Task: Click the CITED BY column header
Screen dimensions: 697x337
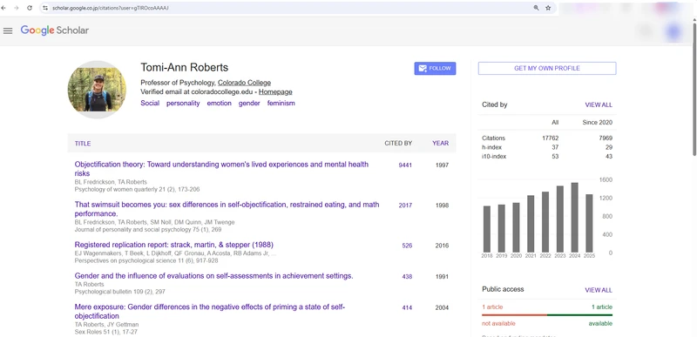Action: click(x=398, y=143)
